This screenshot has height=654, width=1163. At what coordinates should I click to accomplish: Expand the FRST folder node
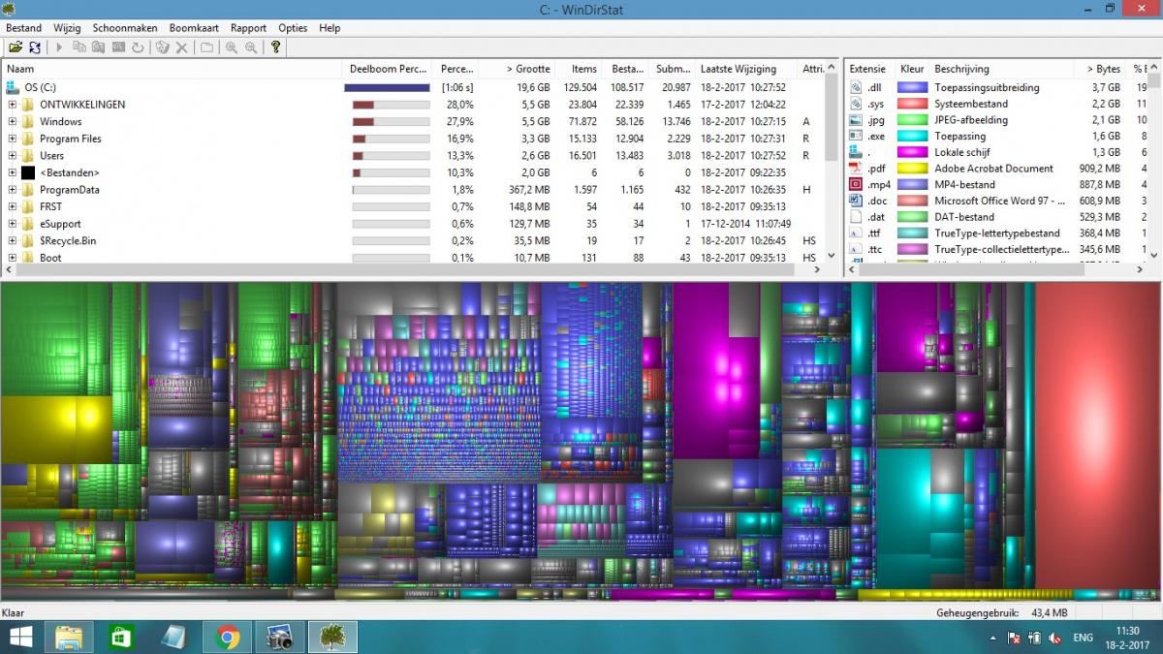[13, 206]
